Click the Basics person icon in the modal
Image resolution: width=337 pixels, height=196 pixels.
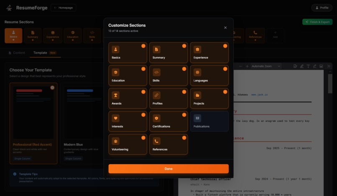point(115,50)
